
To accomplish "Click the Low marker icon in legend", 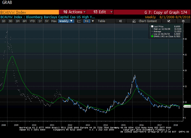I will (152, 34).
